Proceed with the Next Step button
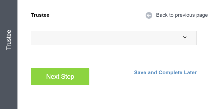This screenshot has width=212, height=109. (60, 77)
